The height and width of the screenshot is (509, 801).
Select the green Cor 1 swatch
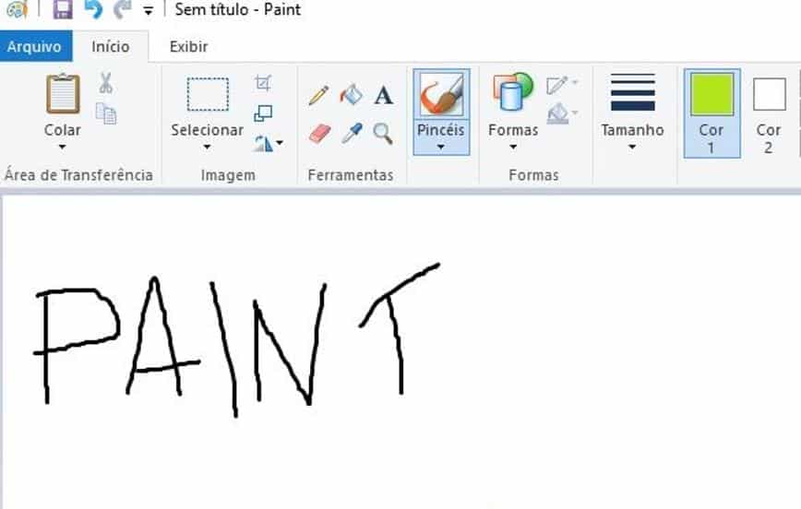click(711, 94)
